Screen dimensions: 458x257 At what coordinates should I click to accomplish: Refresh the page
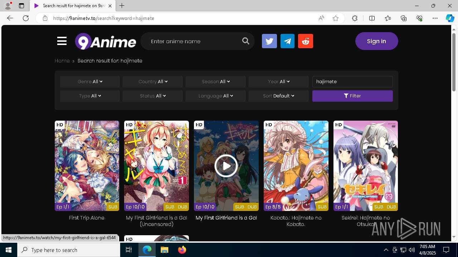click(26, 18)
